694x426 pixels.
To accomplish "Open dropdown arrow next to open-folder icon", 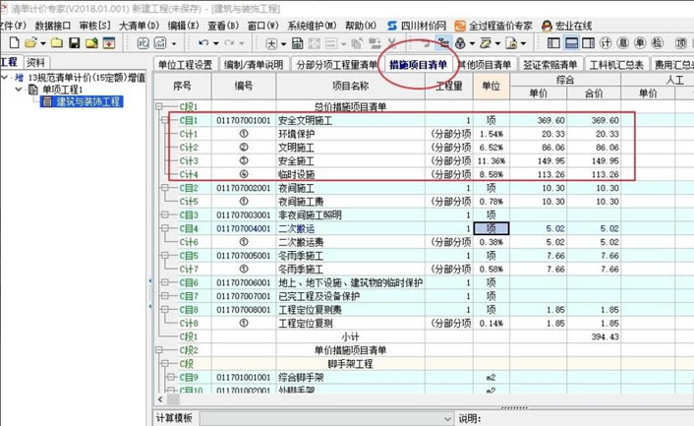I will coord(43,43).
